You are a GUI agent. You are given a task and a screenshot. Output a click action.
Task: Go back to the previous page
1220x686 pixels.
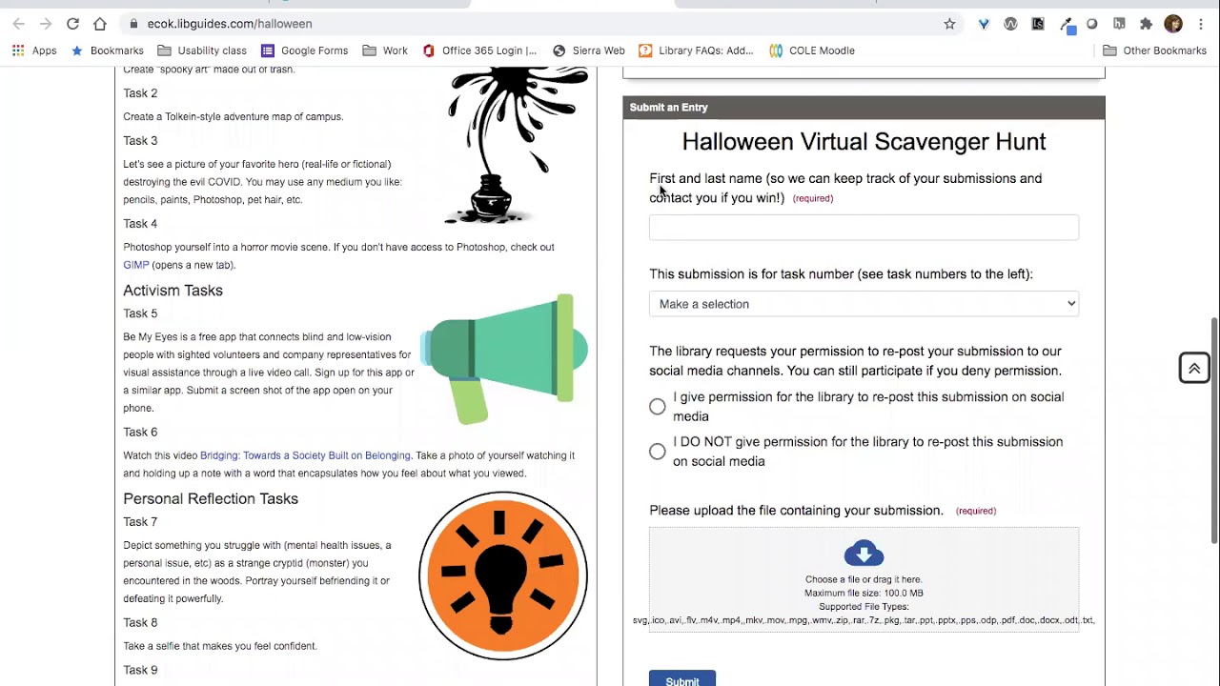coord(18,24)
